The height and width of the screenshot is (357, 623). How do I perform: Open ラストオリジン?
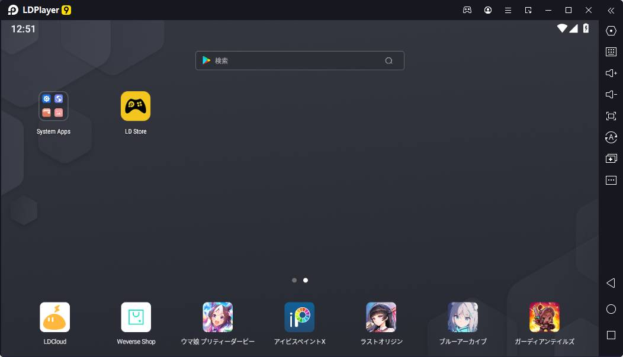pyautogui.click(x=381, y=317)
